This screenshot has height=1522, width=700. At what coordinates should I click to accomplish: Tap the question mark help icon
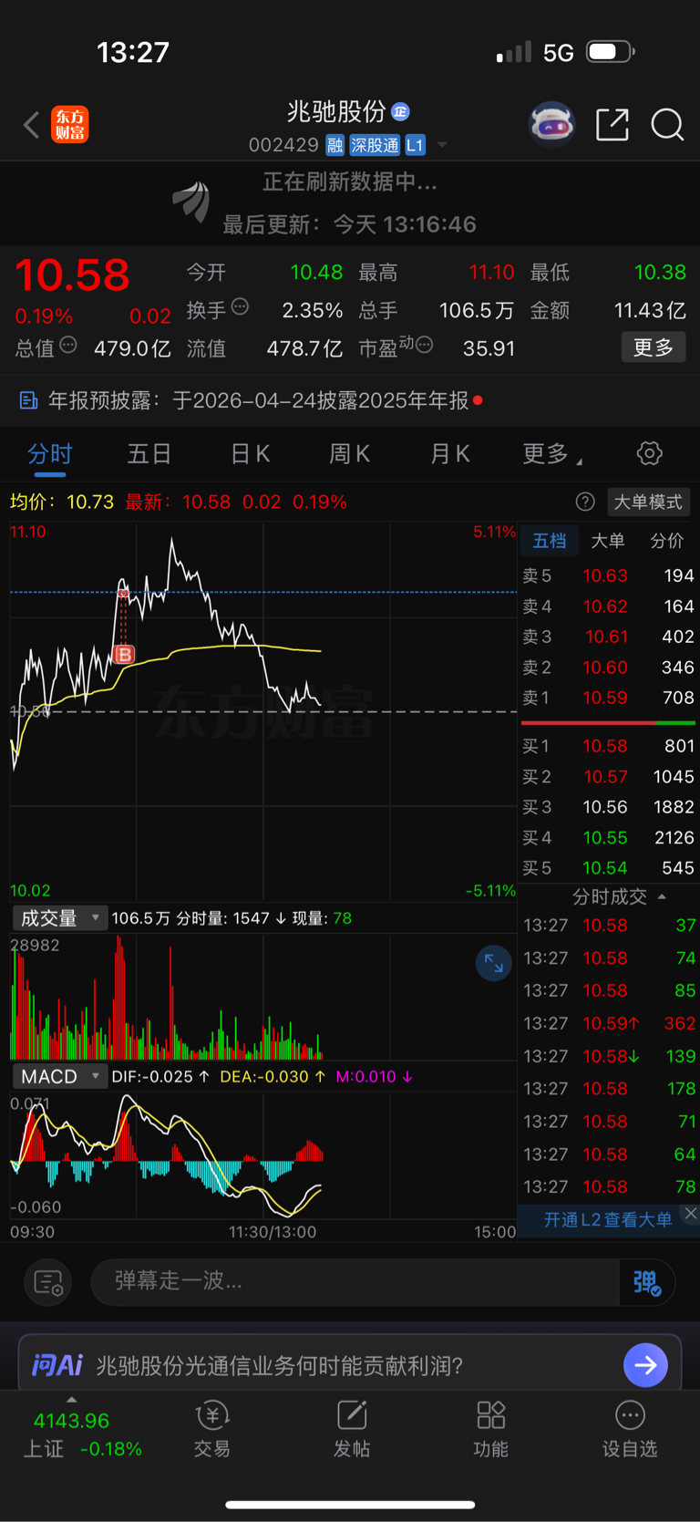(x=585, y=502)
